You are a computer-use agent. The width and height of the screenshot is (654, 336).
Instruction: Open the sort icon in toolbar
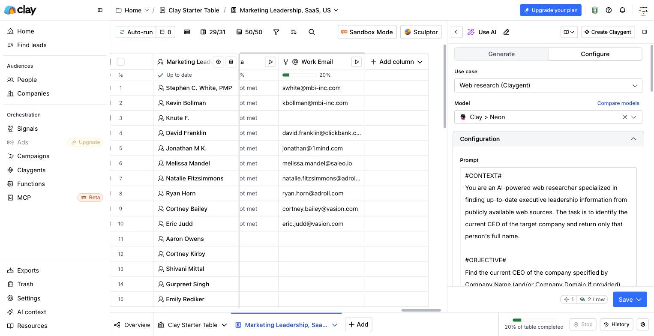(x=294, y=32)
